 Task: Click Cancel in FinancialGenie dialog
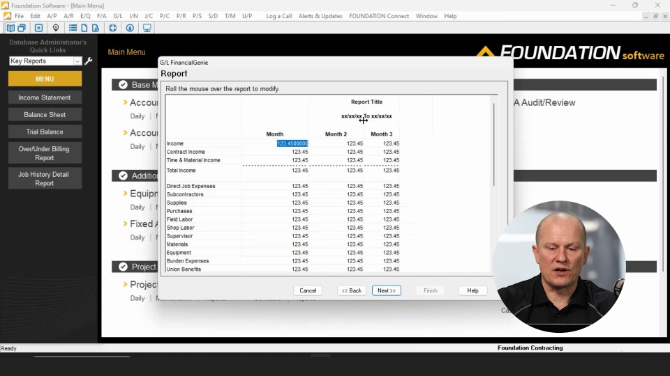point(308,290)
